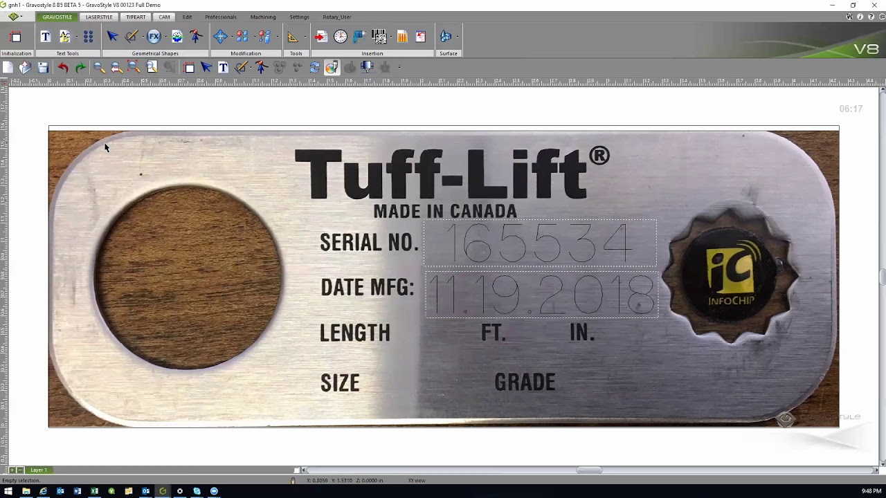Expand the application logo menu arrow

click(21, 17)
